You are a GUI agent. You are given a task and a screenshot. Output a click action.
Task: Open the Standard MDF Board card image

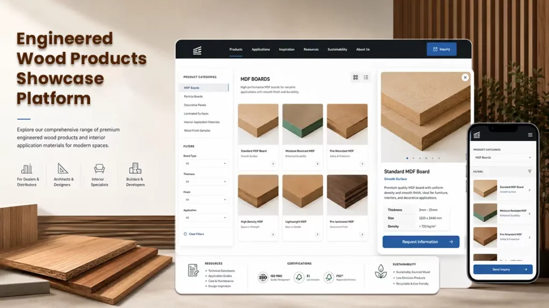pyautogui.click(x=258, y=124)
